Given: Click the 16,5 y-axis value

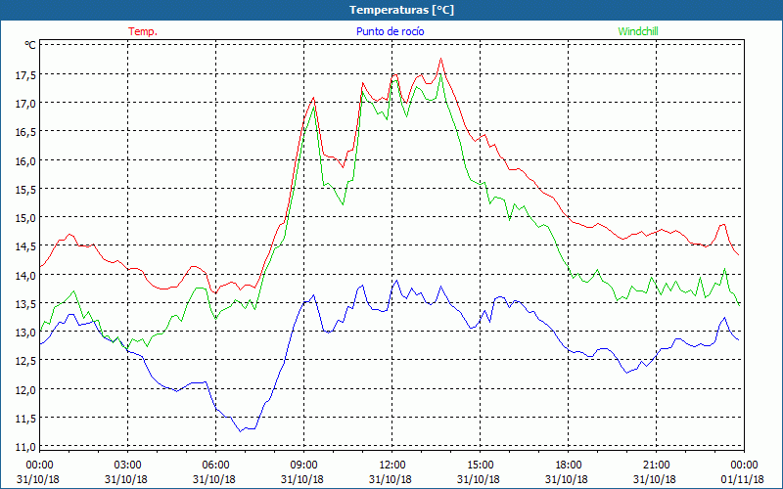Looking at the screenshot, I should click(x=25, y=132).
